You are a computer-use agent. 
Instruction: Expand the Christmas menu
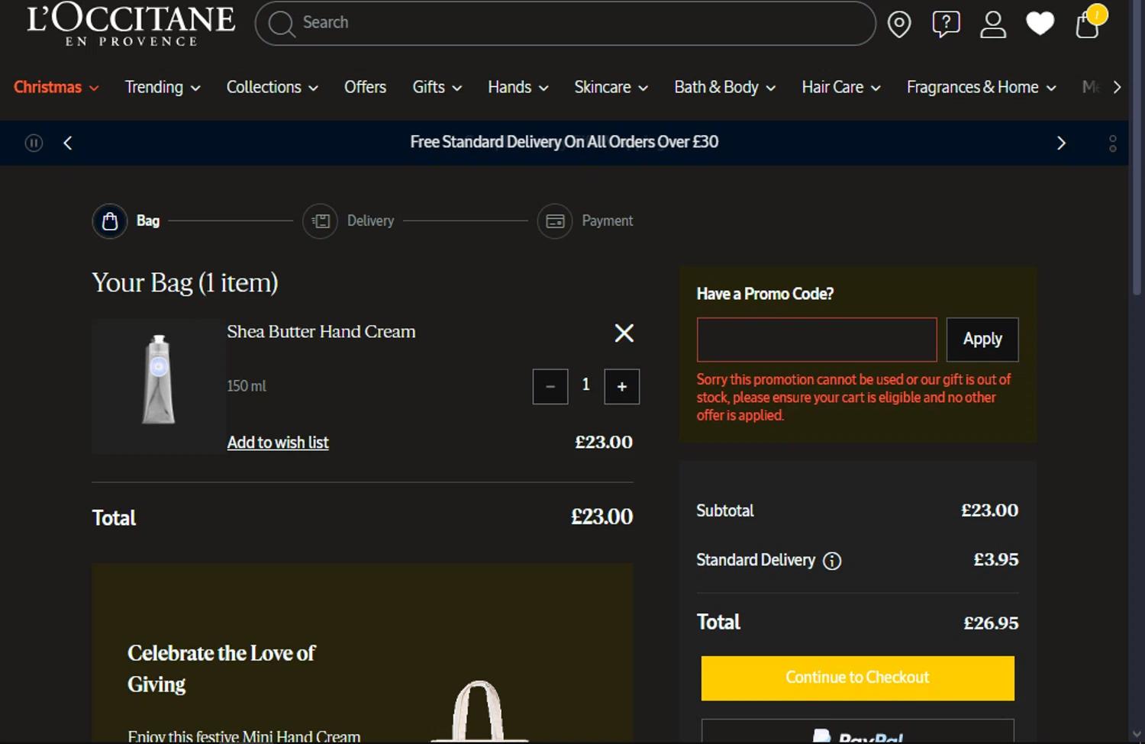[56, 87]
